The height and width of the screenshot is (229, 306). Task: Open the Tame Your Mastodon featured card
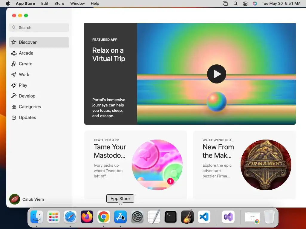coord(135,165)
